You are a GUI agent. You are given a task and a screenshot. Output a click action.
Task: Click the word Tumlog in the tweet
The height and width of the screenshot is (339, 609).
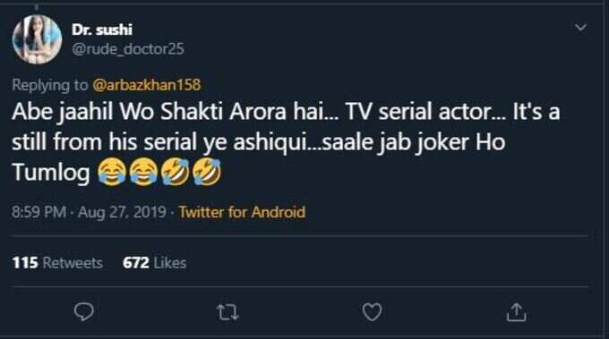coord(51,173)
